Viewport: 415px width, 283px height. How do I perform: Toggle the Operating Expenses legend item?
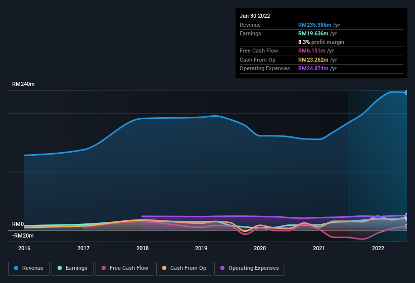point(249,268)
